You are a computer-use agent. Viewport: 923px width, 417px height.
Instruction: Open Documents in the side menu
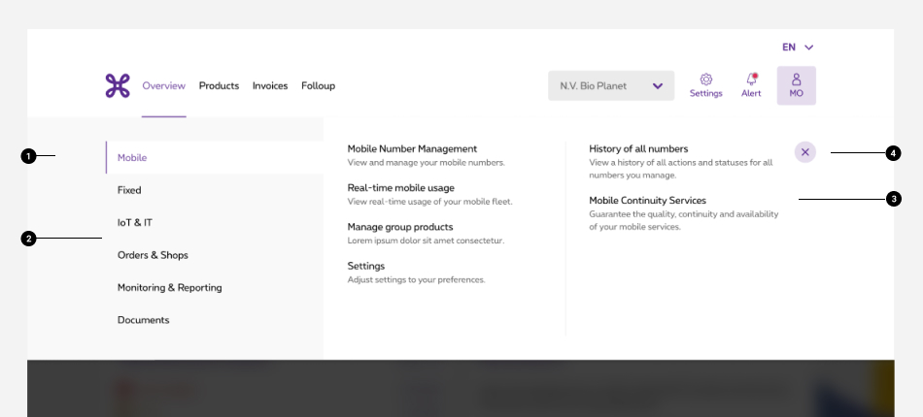tap(143, 320)
